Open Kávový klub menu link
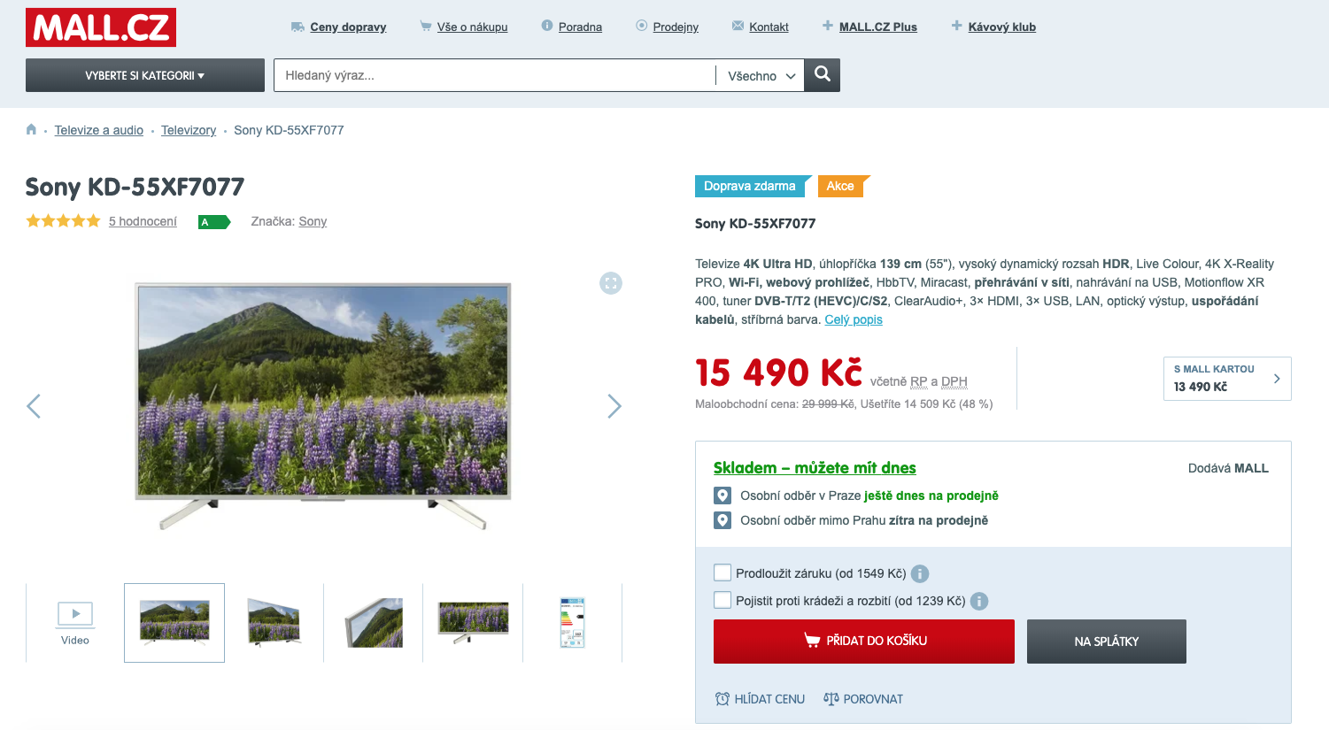1329x730 pixels. [1001, 27]
